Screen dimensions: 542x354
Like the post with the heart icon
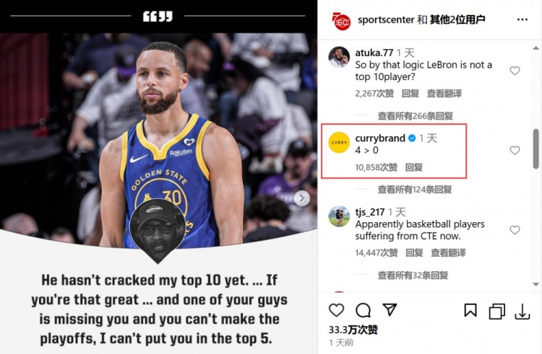point(336,310)
